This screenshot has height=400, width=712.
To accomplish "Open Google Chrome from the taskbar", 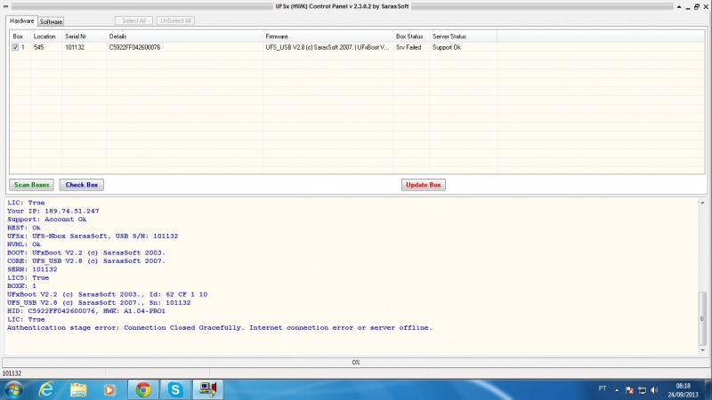I will [x=143, y=389].
